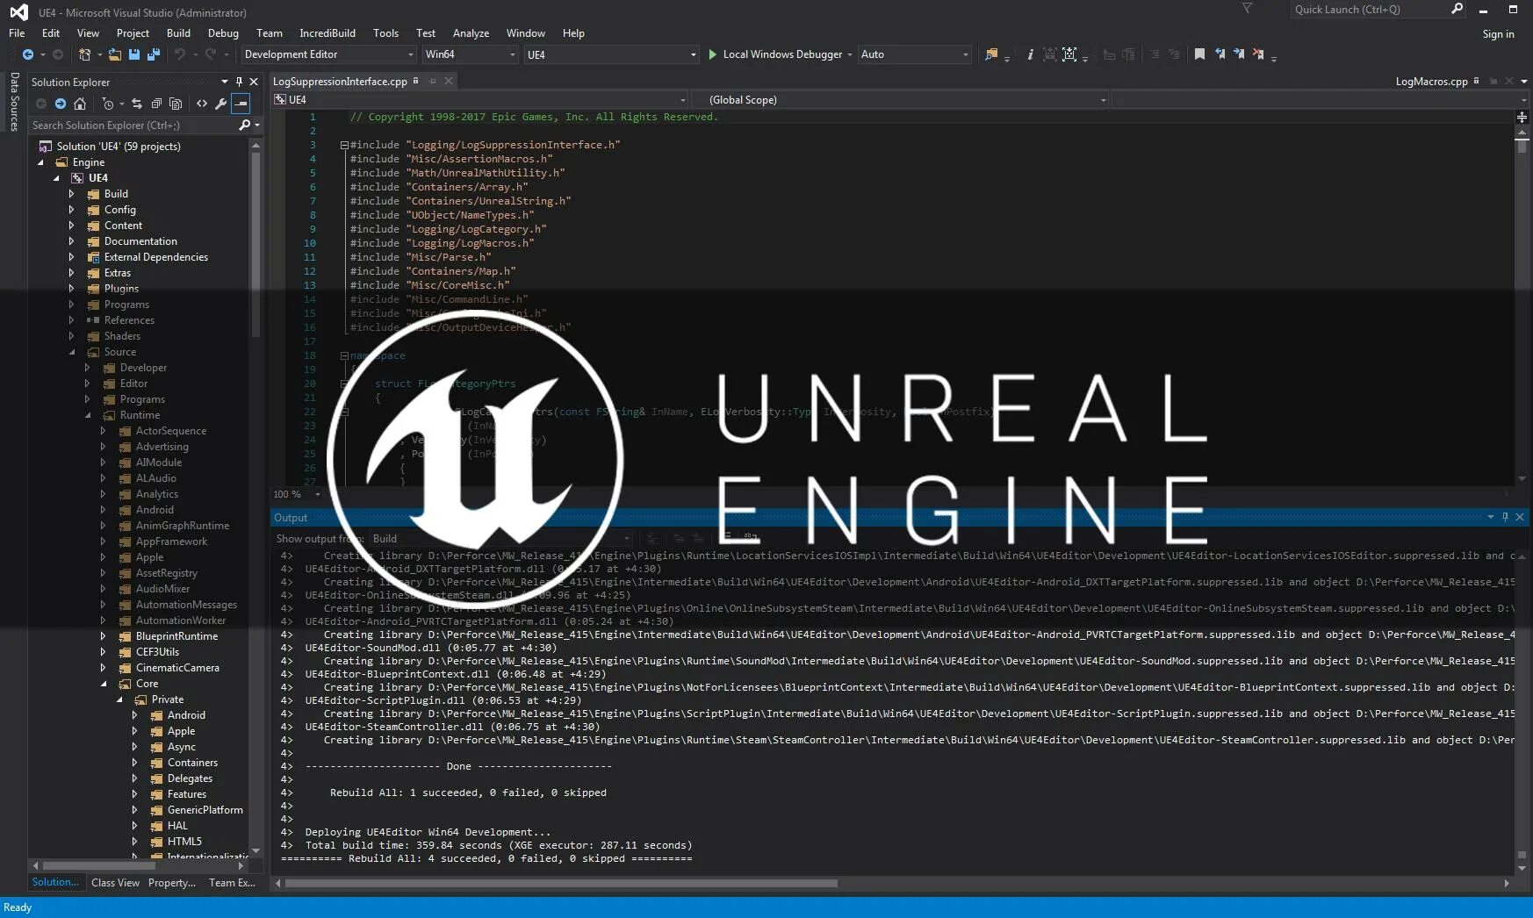Close the LogSuppressionInterface.cpp tab
The height and width of the screenshot is (918, 1533).
click(x=449, y=81)
